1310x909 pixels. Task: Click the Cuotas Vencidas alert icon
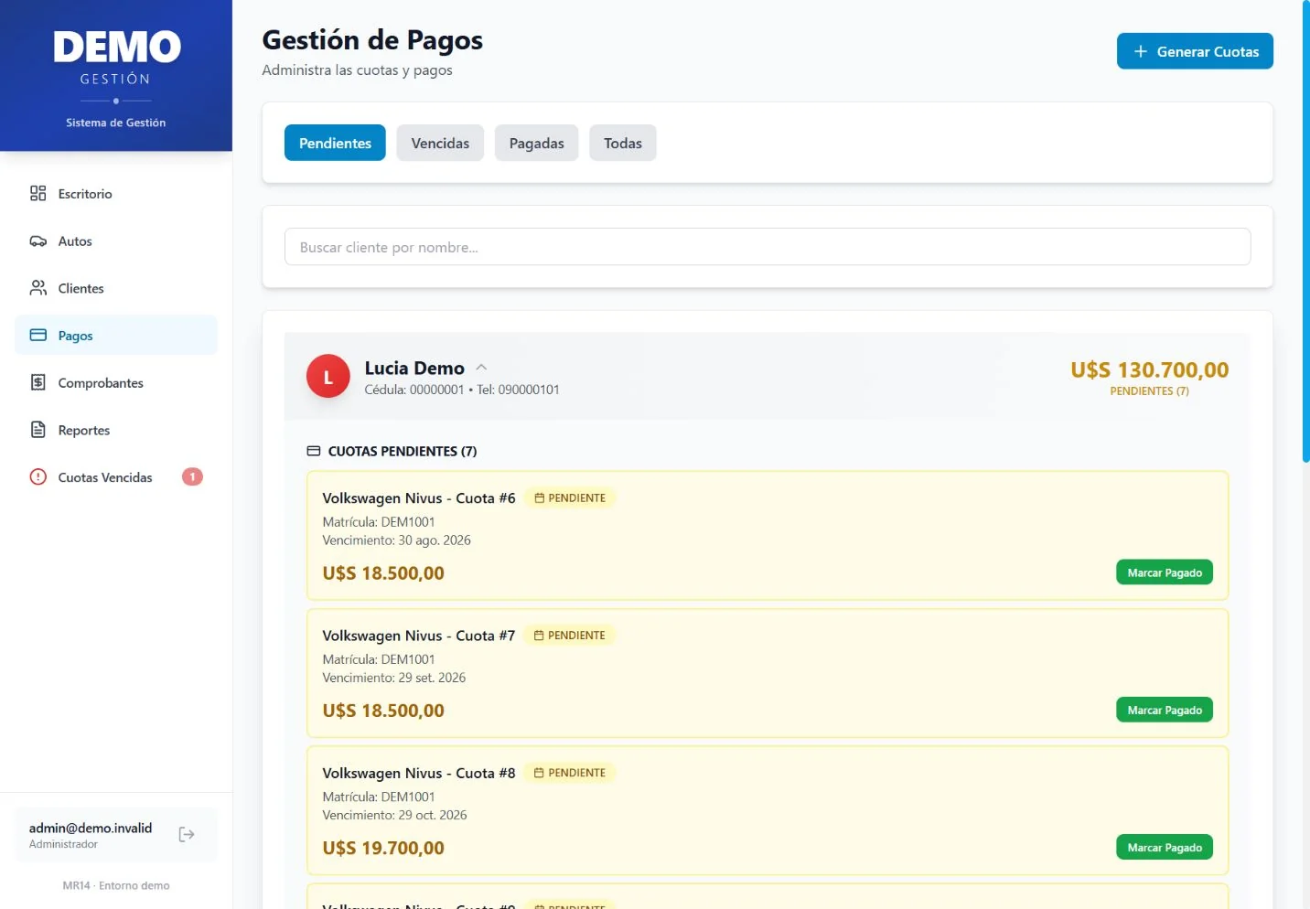tap(38, 476)
